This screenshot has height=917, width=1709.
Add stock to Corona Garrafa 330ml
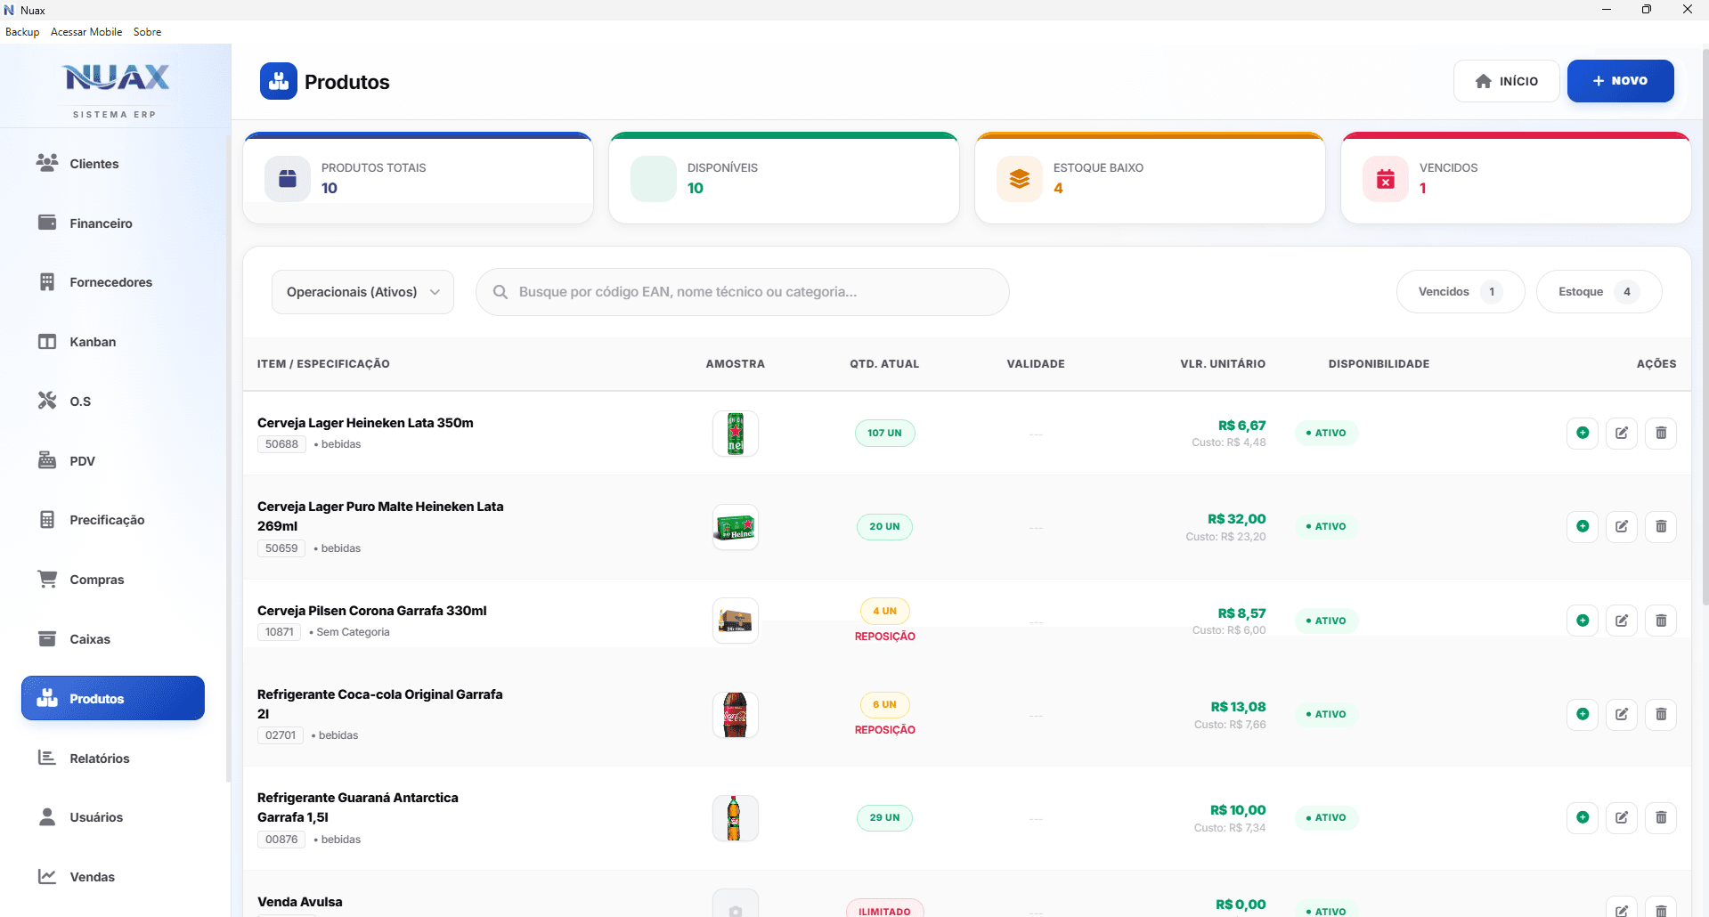pyautogui.click(x=1583, y=621)
